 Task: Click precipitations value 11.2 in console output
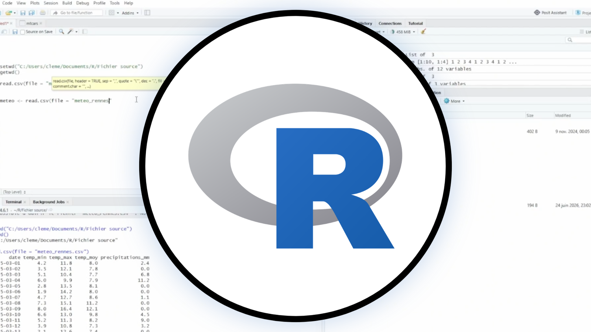pyautogui.click(x=143, y=280)
